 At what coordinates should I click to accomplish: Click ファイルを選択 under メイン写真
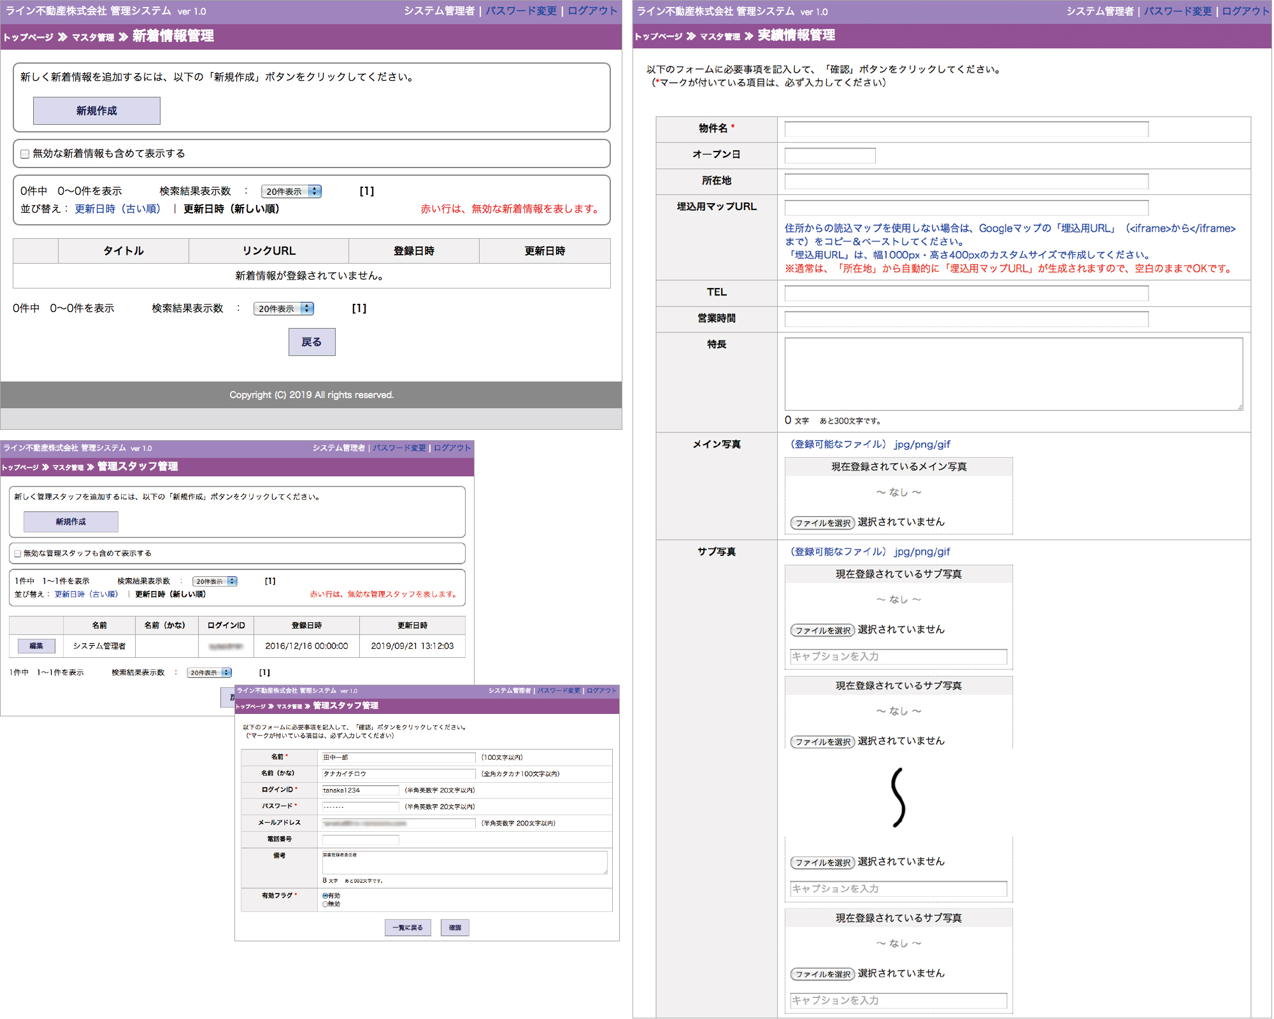[822, 523]
